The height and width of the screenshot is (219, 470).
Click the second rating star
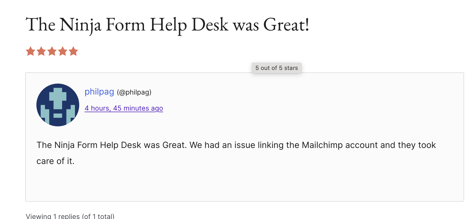click(41, 51)
